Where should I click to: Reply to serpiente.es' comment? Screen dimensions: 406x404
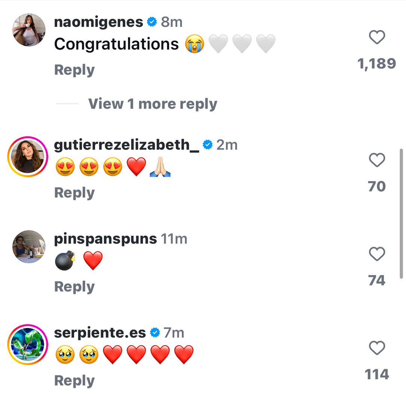pyautogui.click(x=74, y=380)
